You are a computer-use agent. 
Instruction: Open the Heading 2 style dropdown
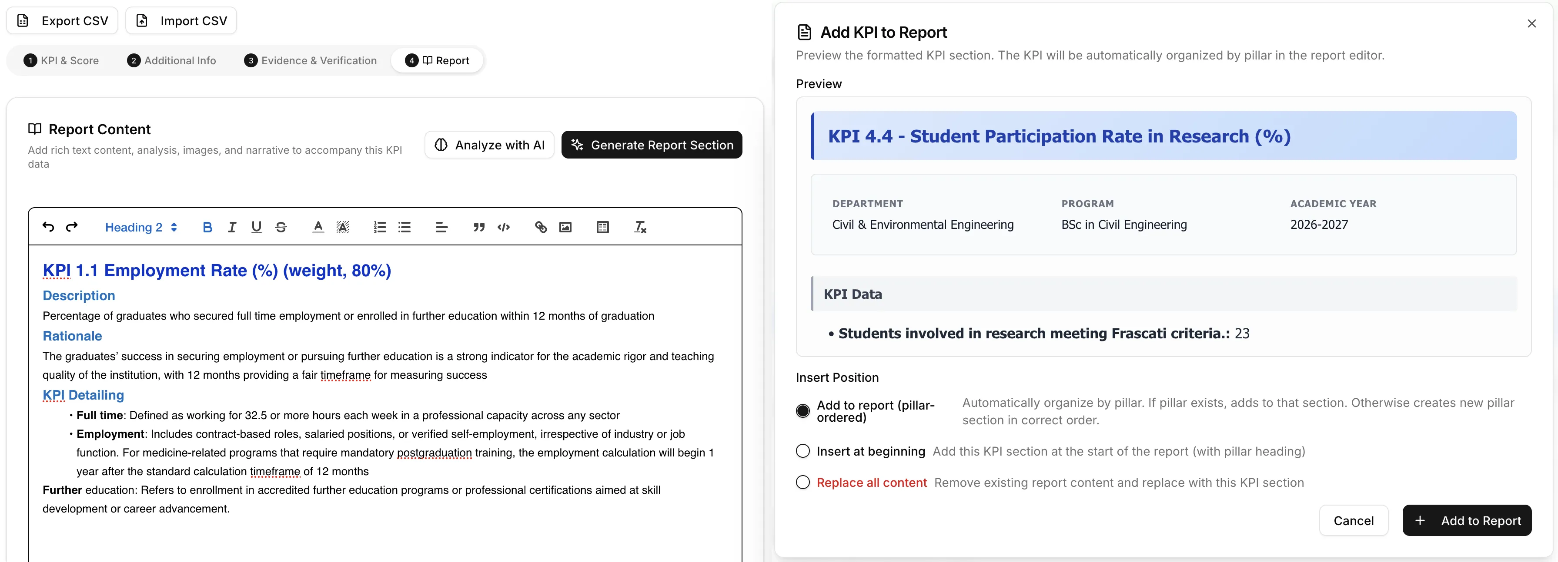coord(141,227)
